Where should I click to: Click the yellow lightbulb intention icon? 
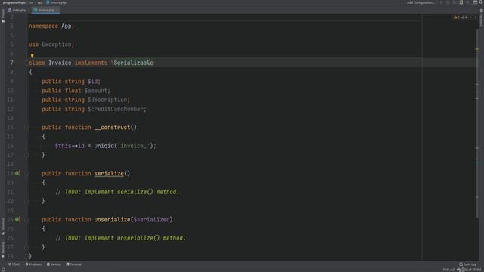[32, 56]
